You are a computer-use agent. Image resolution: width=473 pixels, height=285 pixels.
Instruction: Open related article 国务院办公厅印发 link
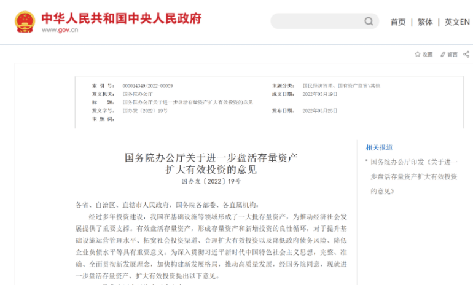pyautogui.click(x=415, y=176)
